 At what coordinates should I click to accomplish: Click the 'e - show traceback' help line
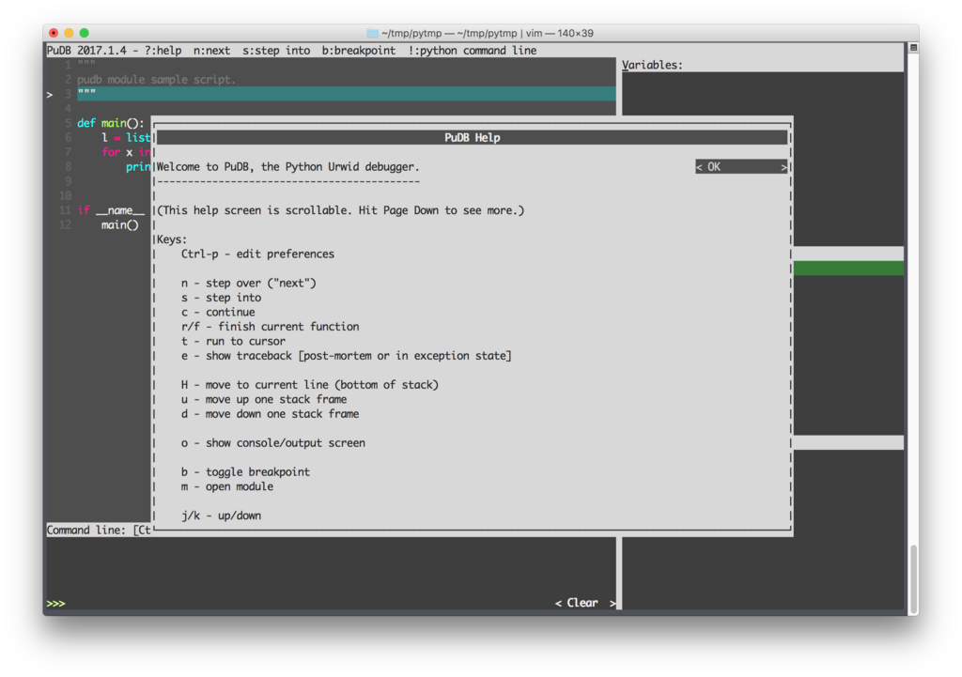pyautogui.click(x=346, y=356)
